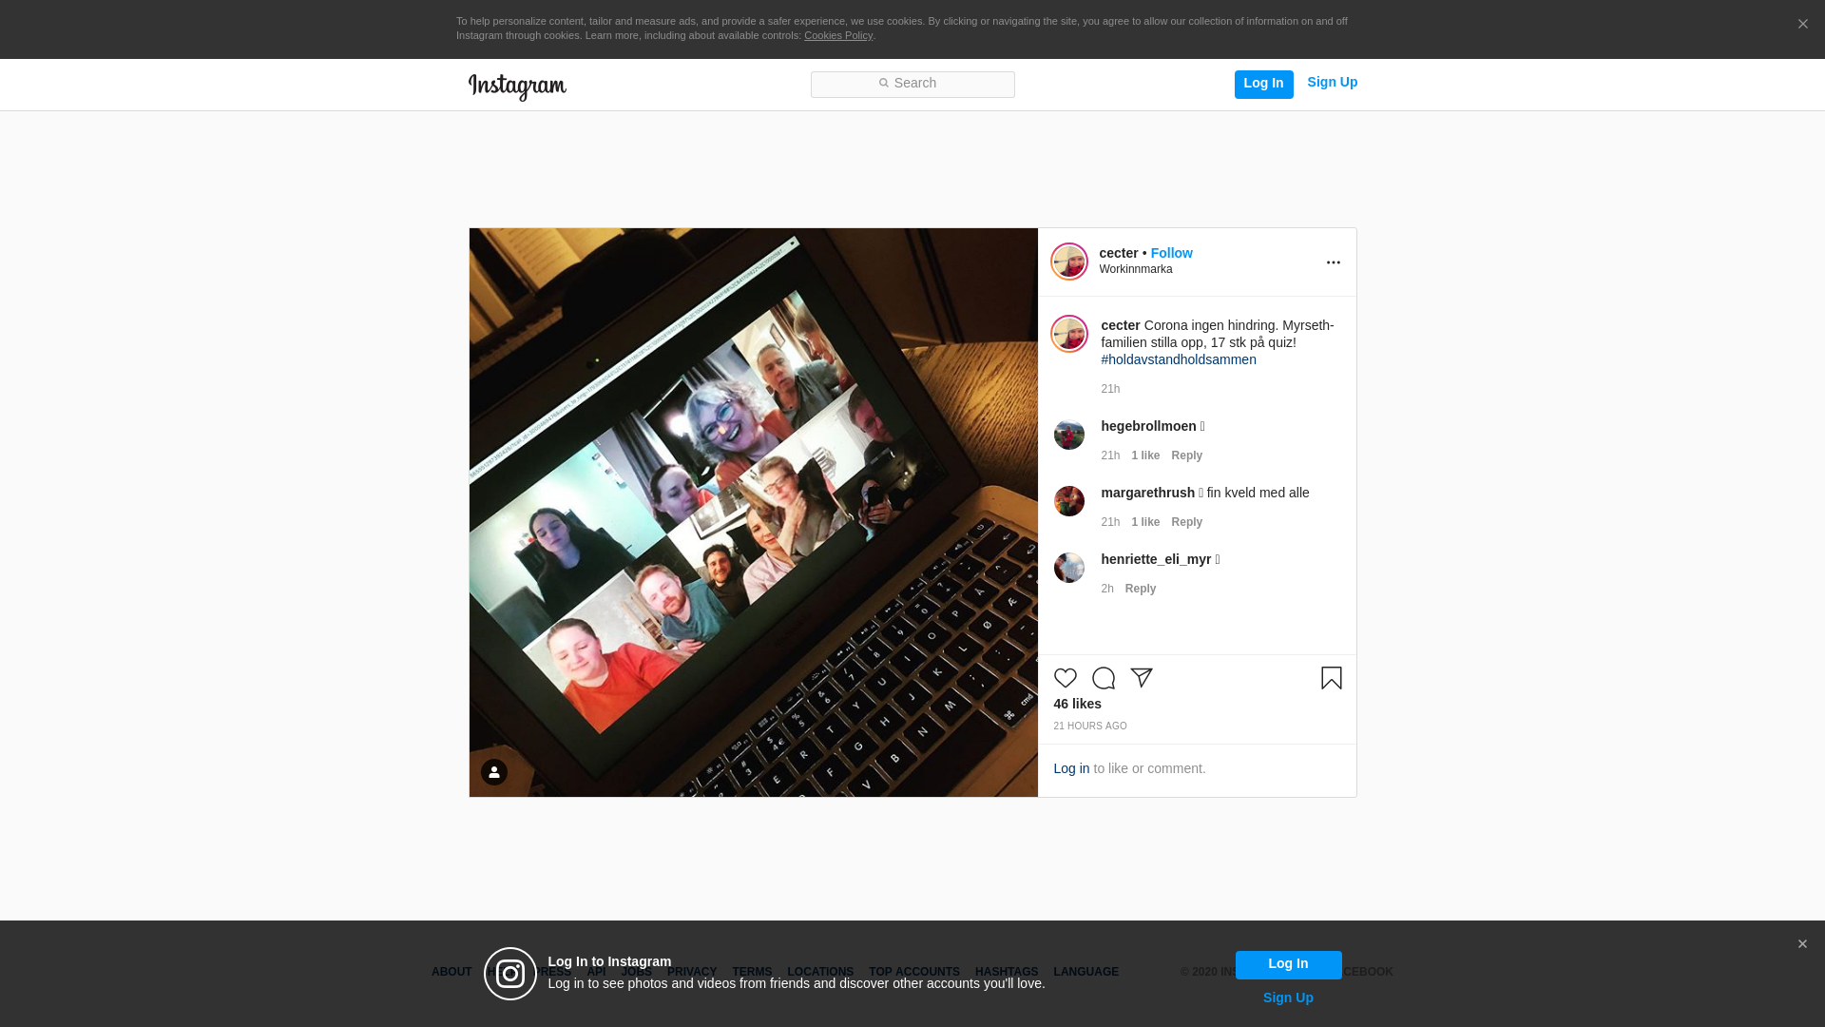Image resolution: width=1825 pixels, height=1027 pixels.
Task: Click the comment speech bubble icon
Action: click(1103, 678)
